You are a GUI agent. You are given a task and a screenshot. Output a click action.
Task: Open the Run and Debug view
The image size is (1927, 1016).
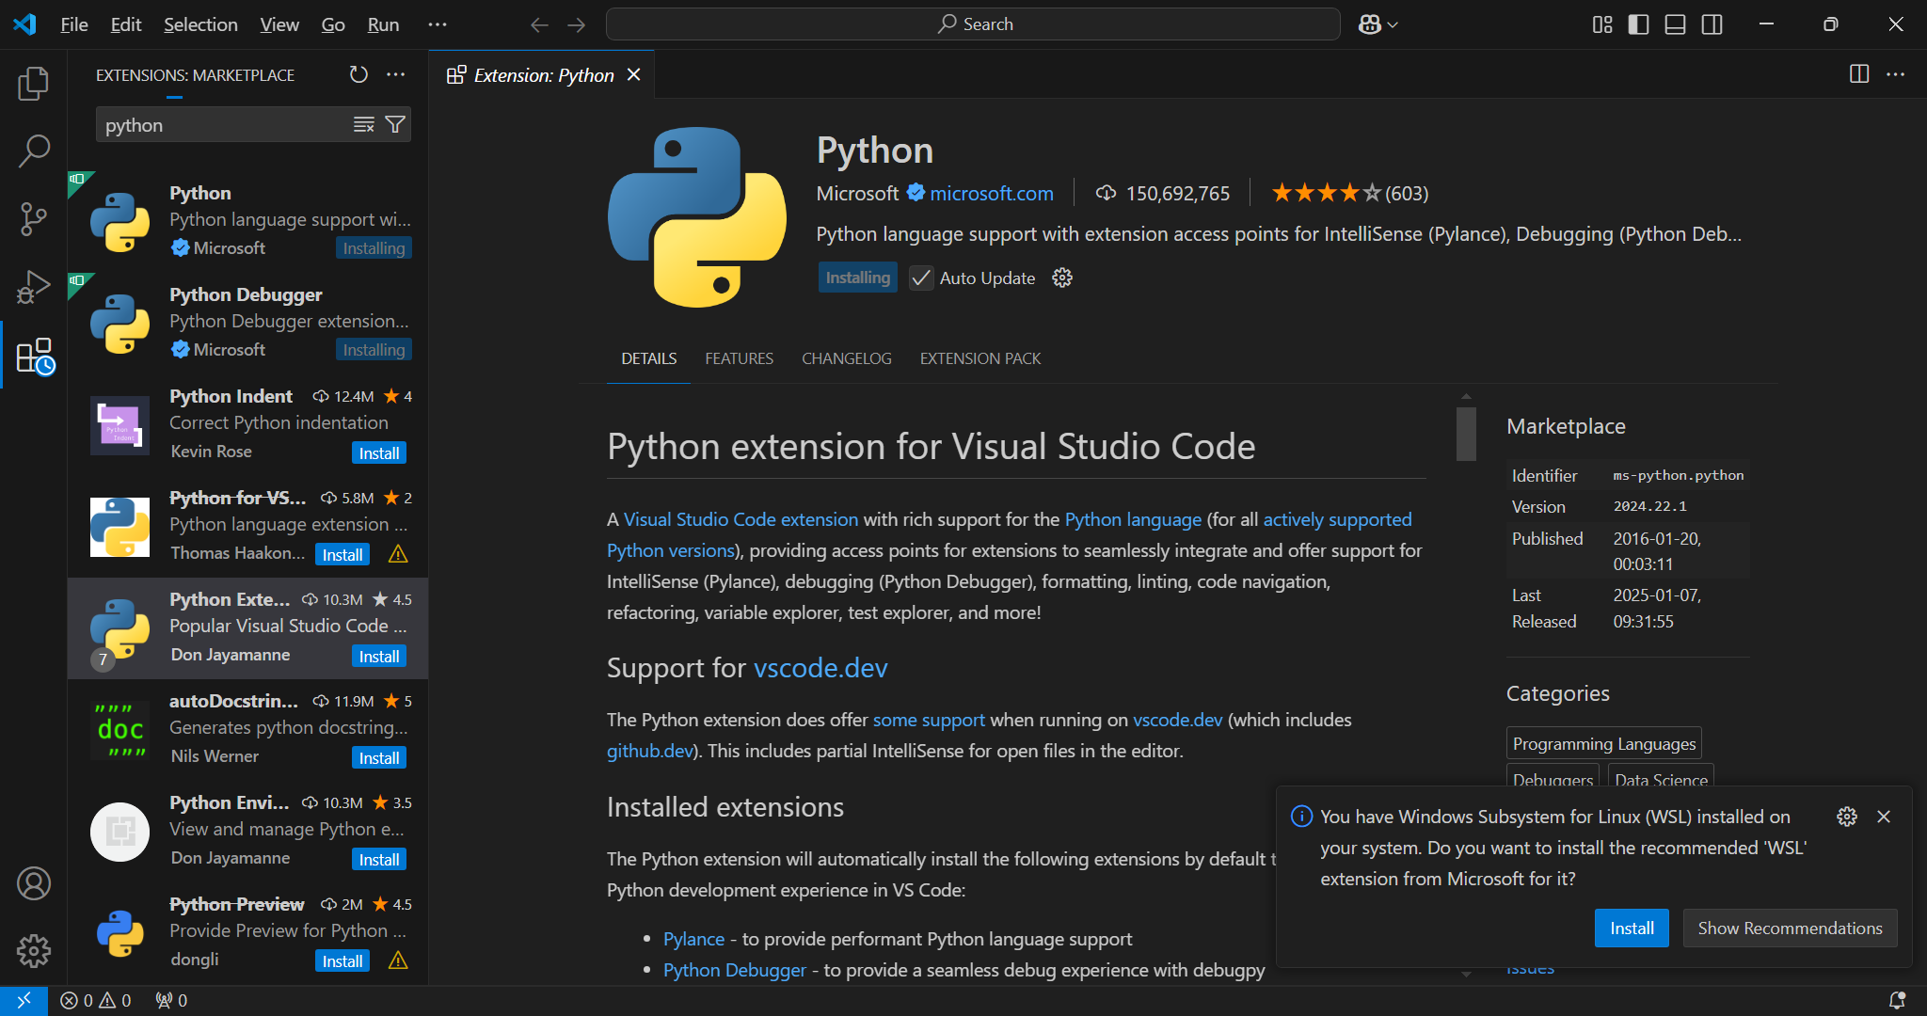point(34,286)
